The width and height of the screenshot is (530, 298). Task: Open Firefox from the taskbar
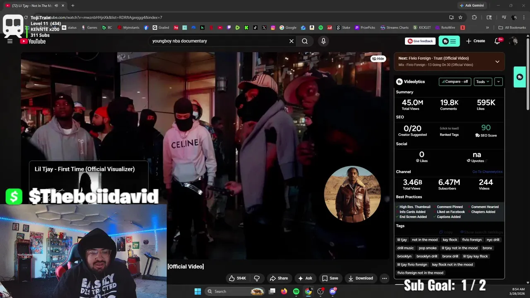[x=284, y=291]
